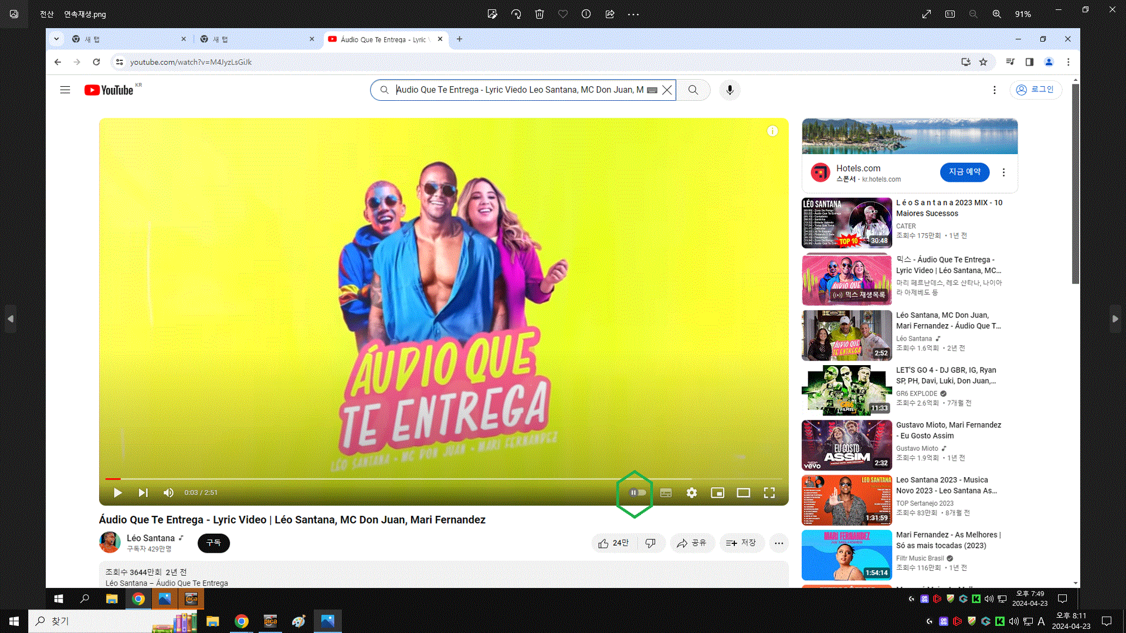1126x633 pixels.
Task: Switch to miniplayer mode
Action: 718,493
